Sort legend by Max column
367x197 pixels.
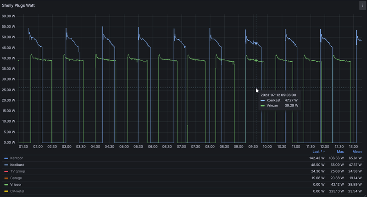(340, 152)
